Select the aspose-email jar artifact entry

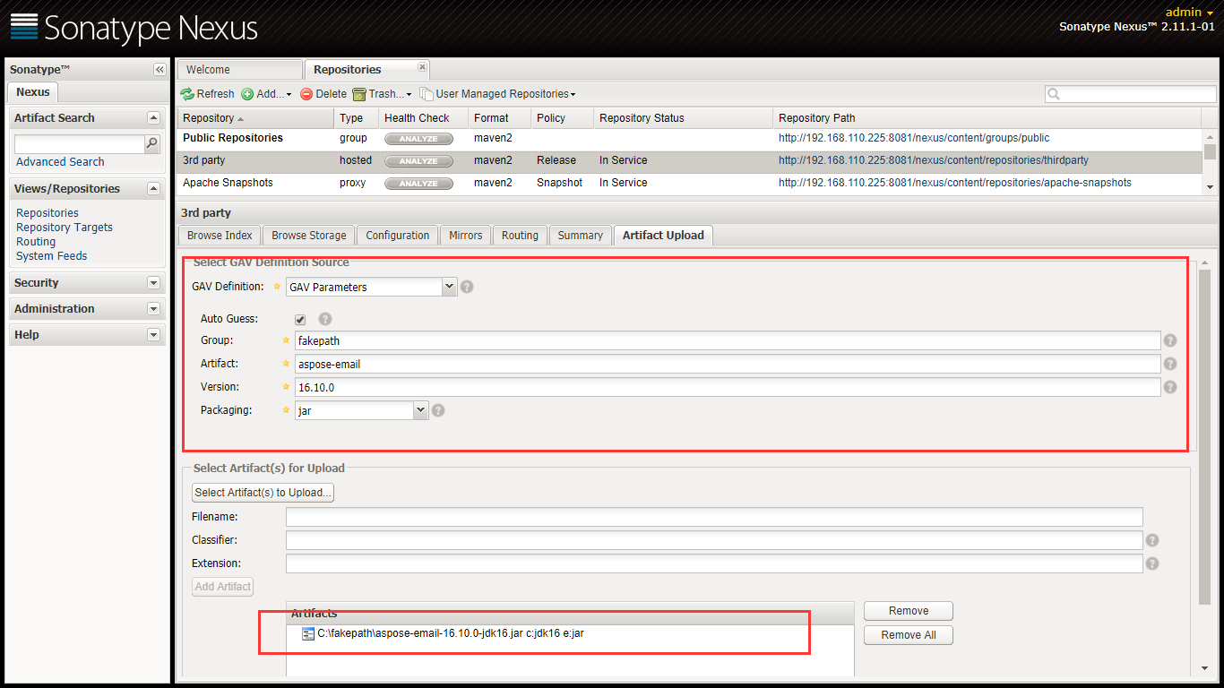[451, 633]
